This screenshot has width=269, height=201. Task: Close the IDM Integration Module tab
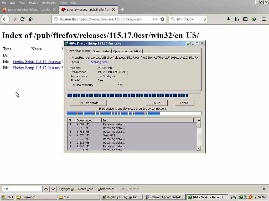click(x=54, y=10)
